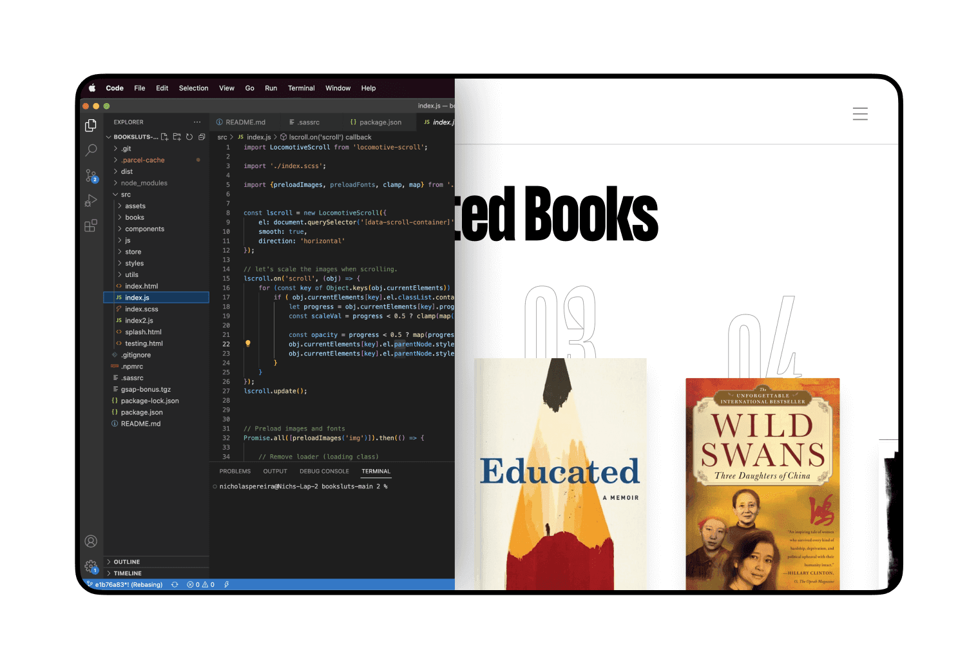Expand the utils folder
Viewport: 978px width, 670px height.
point(156,274)
